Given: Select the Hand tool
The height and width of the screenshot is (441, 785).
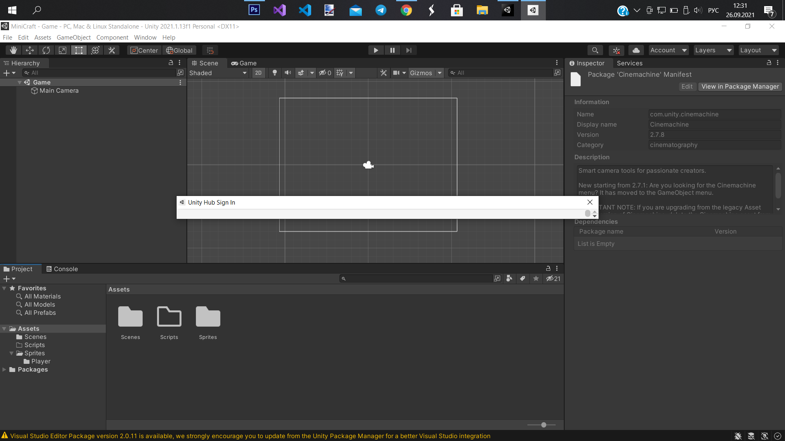Looking at the screenshot, I should 13,50.
